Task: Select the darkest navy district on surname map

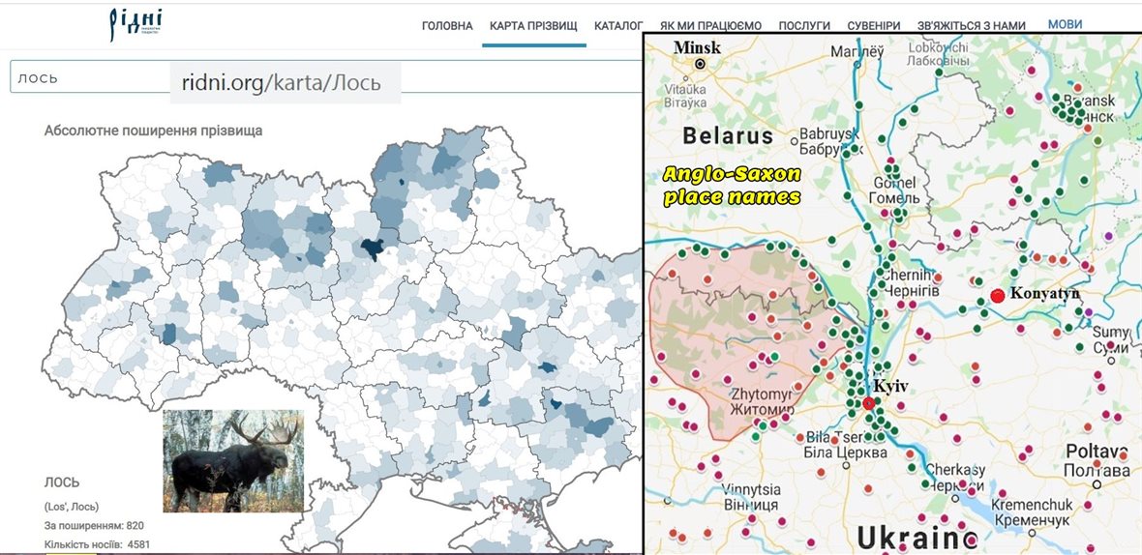Action: tap(372, 248)
